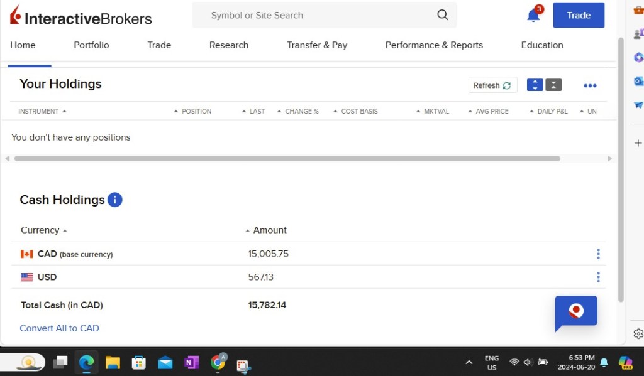Screen dimensions: 644x376
Task: Open Your Holdings more options ellipsis
Action: 590,86
